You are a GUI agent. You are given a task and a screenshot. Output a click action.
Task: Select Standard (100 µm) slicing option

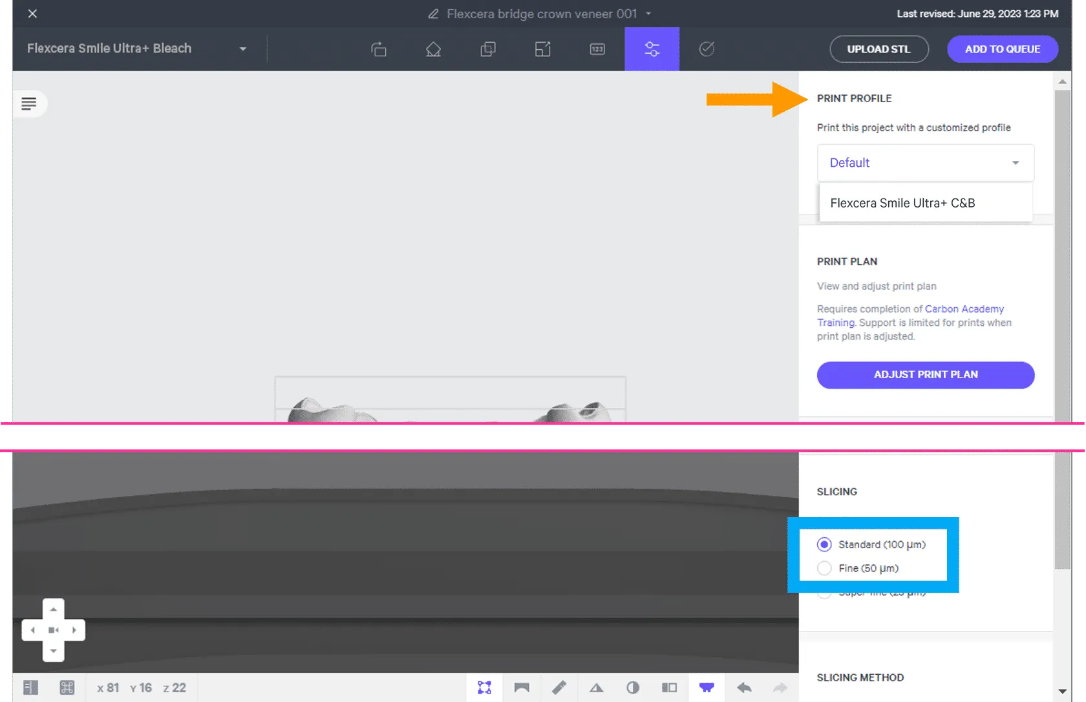pyautogui.click(x=871, y=544)
